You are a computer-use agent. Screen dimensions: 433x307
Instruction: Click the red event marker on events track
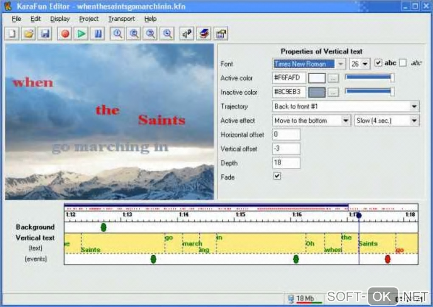tap(388, 259)
